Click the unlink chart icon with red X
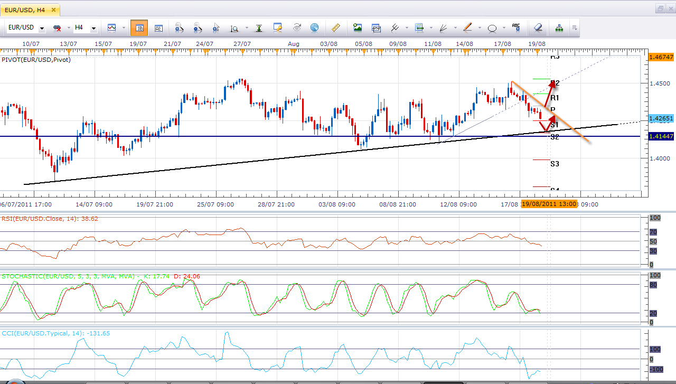 click(x=57, y=27)
